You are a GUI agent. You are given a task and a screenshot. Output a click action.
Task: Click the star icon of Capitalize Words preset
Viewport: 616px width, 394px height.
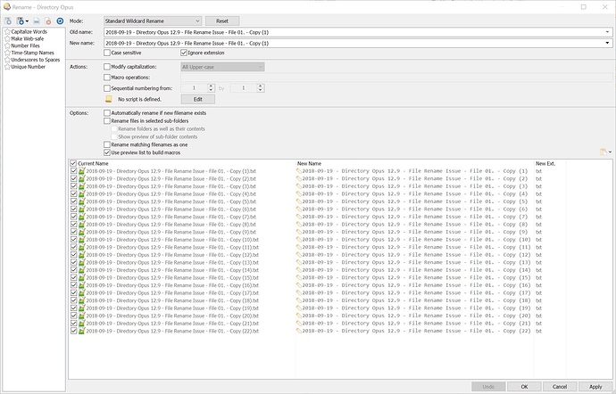point(7,32)
